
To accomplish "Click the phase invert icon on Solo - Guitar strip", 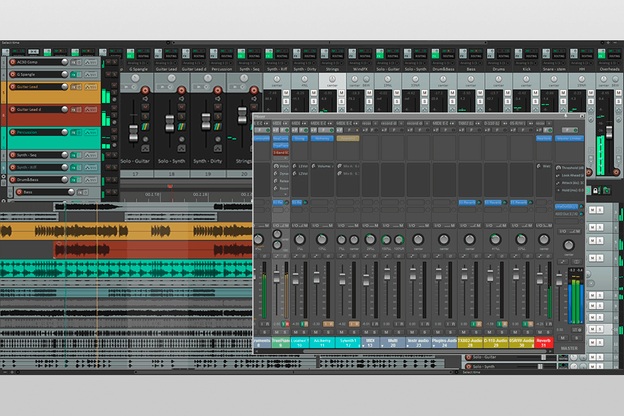I will (146, 140).
